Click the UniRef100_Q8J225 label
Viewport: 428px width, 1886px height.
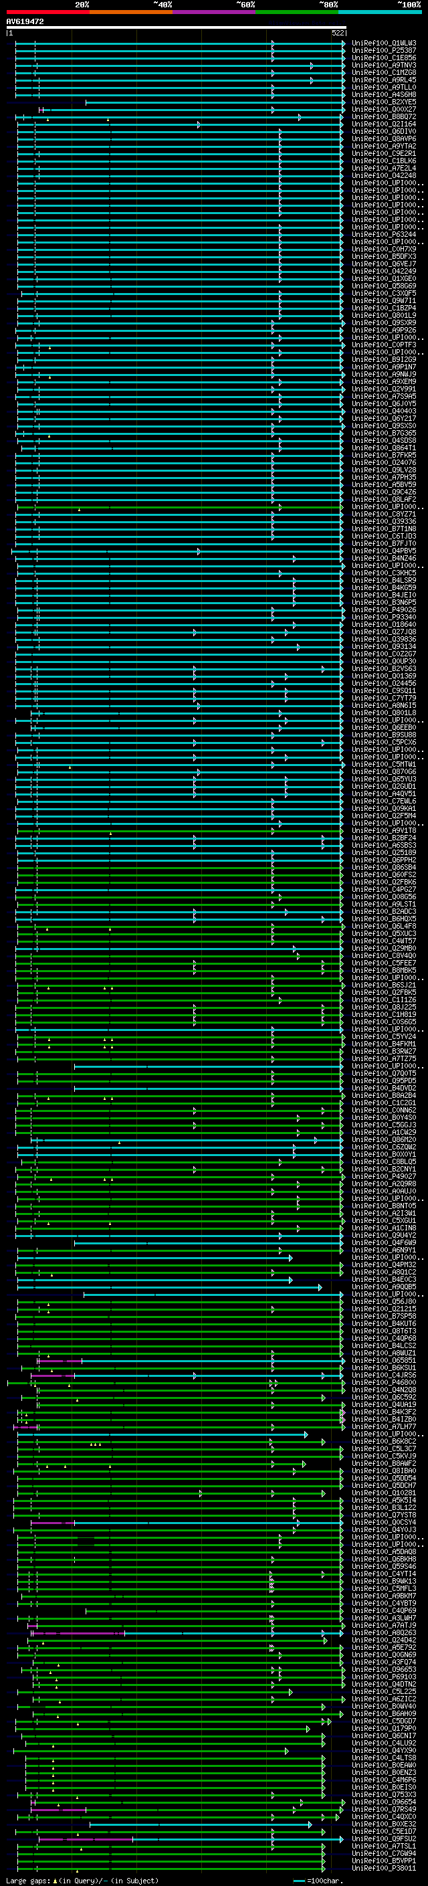coord(384,1008)
